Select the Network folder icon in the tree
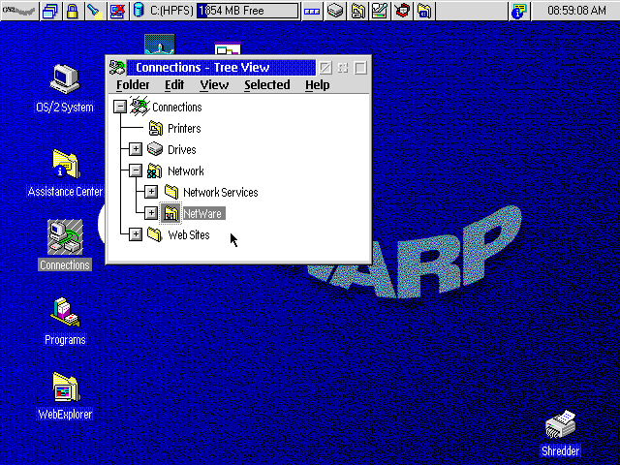 [x=155, y=170]
